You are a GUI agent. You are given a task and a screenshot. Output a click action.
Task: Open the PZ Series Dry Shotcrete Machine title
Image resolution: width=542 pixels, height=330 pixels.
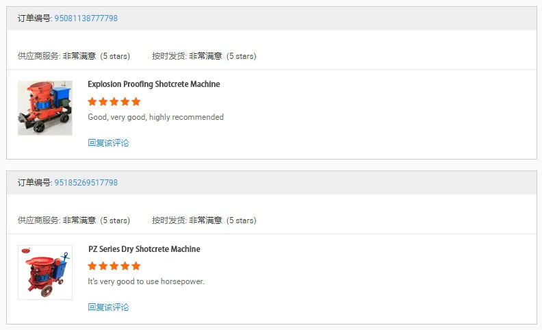144,249
